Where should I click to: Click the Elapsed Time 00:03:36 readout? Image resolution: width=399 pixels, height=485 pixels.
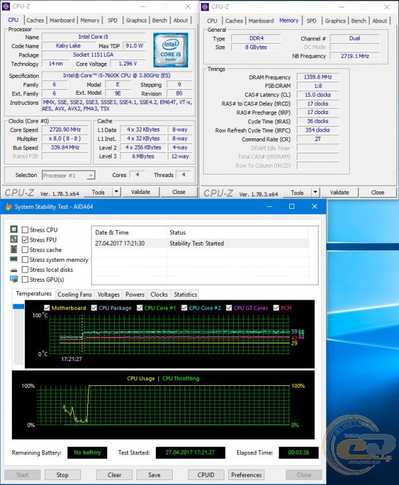coord(299,452)
